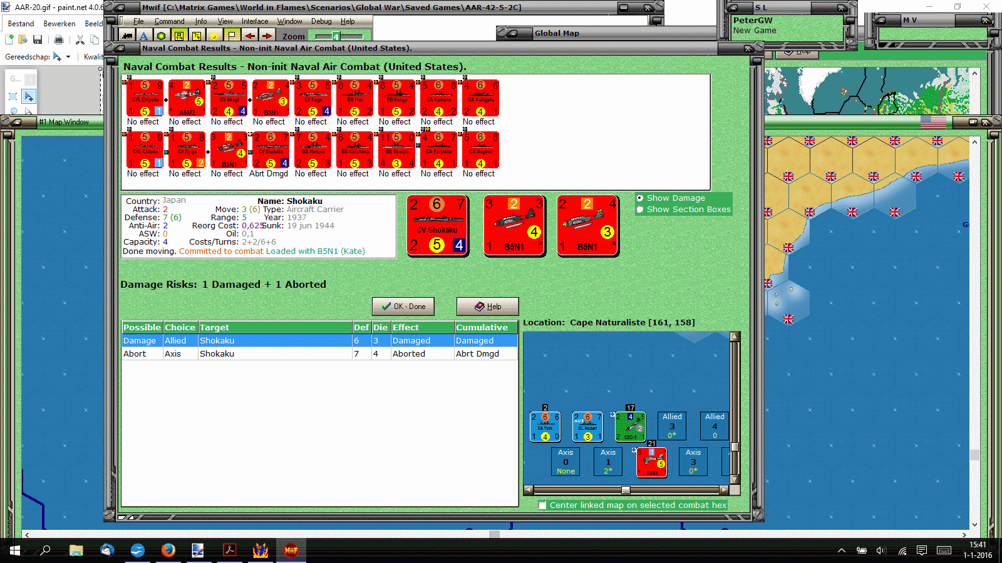Select the BB Hiei battleship counter
Screen dimensions: 1002x563
[355, 98]
